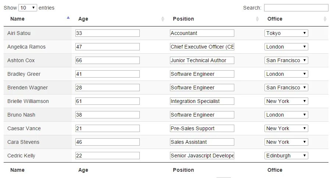Sort by the Age column header

point(83,19)
